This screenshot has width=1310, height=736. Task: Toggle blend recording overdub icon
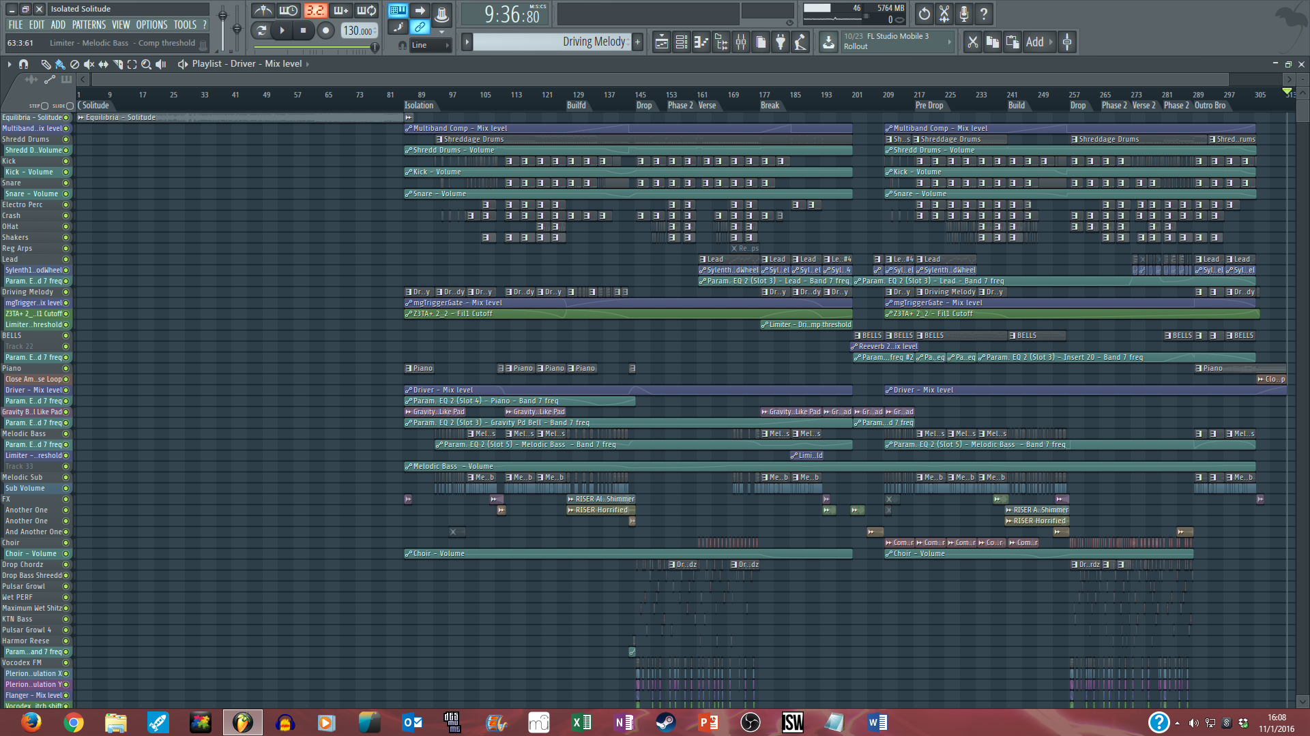[x=340, y=11]
